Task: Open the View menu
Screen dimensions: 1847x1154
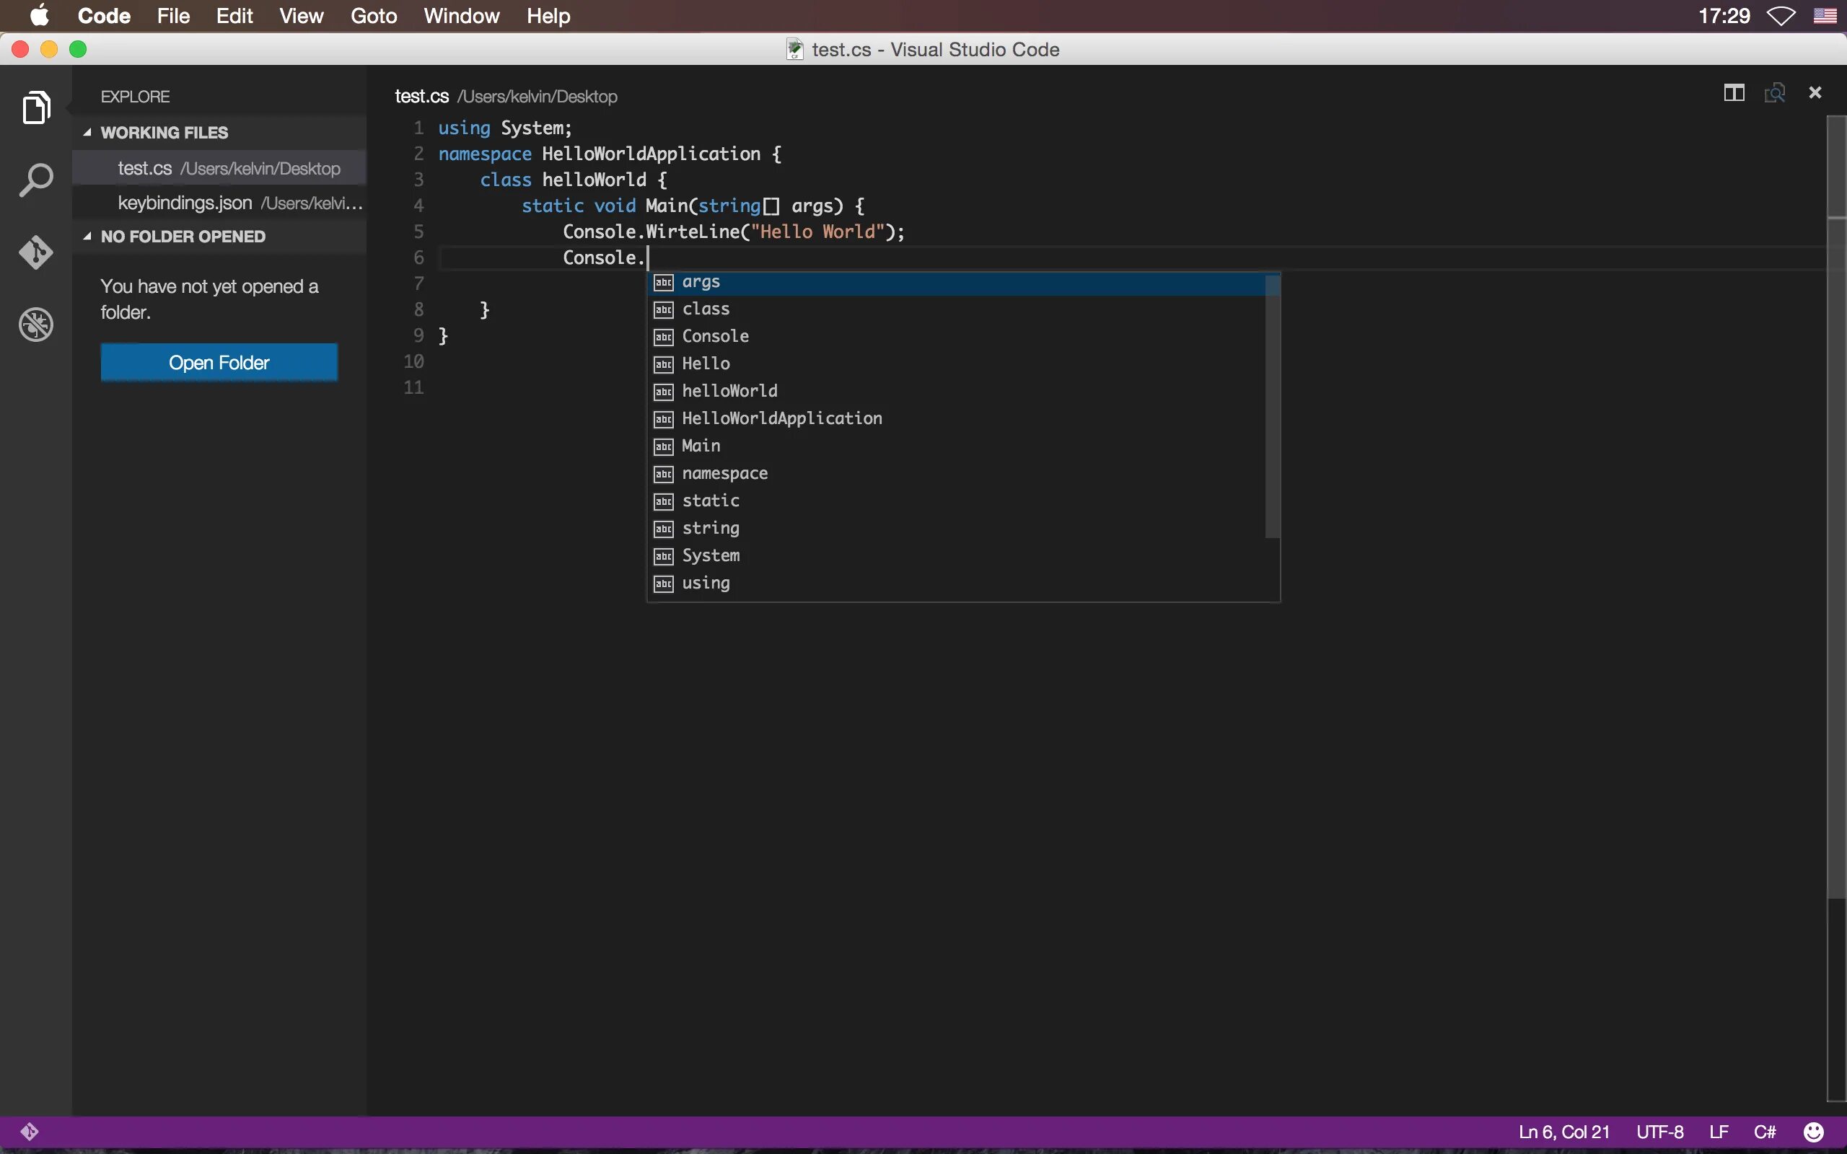Action: (x=301, y=16)
